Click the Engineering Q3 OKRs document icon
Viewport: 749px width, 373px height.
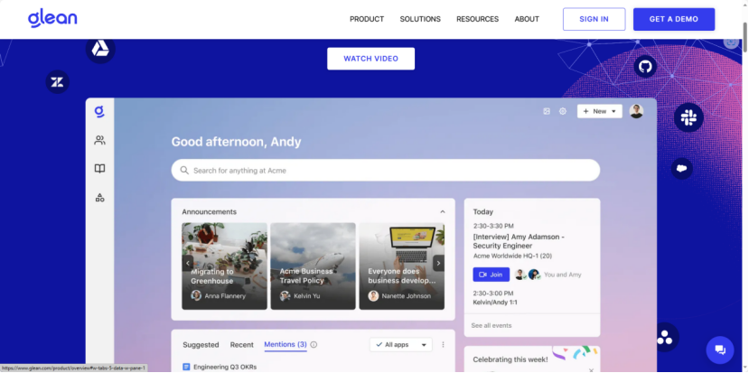pos(186,367)
